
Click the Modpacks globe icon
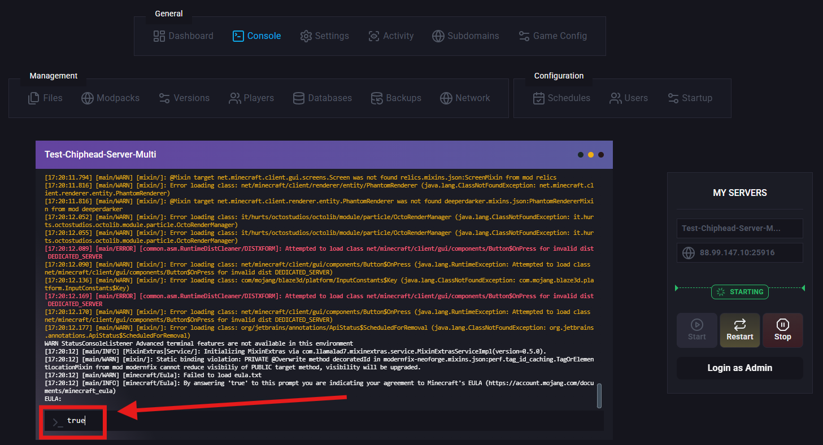point(88,98)
